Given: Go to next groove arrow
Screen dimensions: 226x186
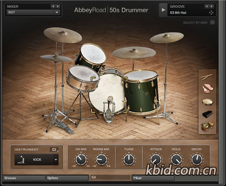Looking at the screenshot, I should click(211, 6).
